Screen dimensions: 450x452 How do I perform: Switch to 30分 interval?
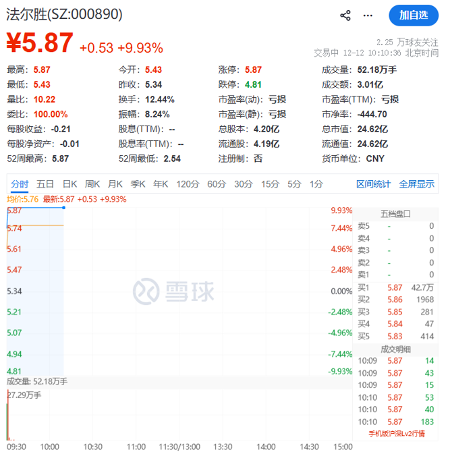pos(244,184)
